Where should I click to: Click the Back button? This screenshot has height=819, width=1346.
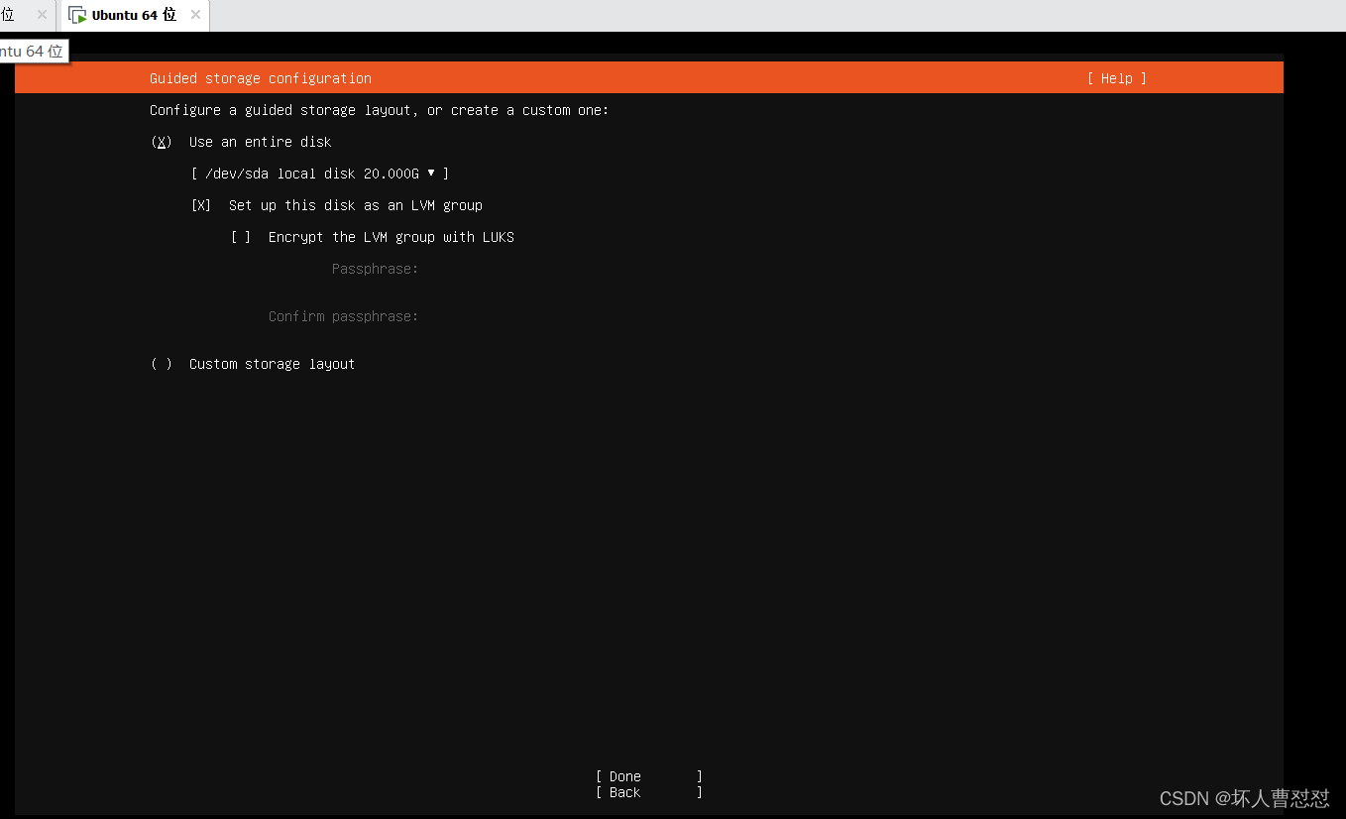(x=649, y=792)
